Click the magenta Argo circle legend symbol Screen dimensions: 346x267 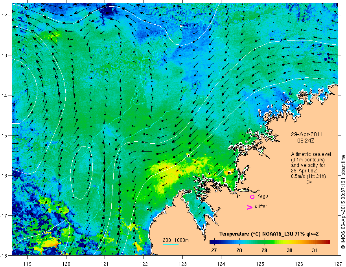pyautogui.click(x=252, y=197)
